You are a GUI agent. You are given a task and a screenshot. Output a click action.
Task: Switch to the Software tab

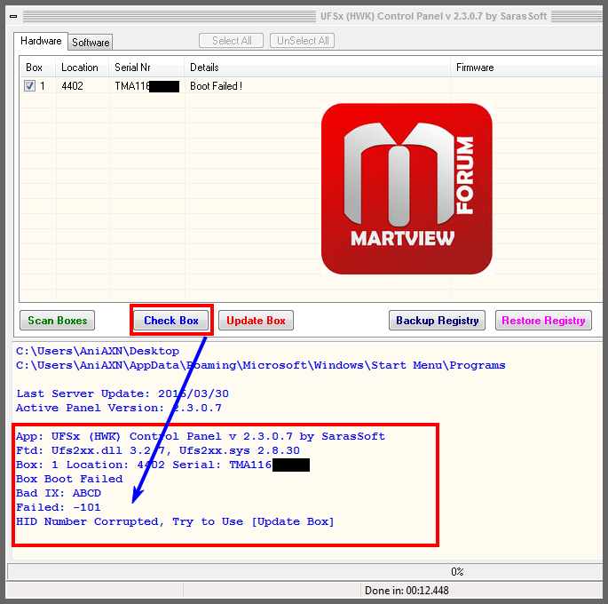coord(91,43)
